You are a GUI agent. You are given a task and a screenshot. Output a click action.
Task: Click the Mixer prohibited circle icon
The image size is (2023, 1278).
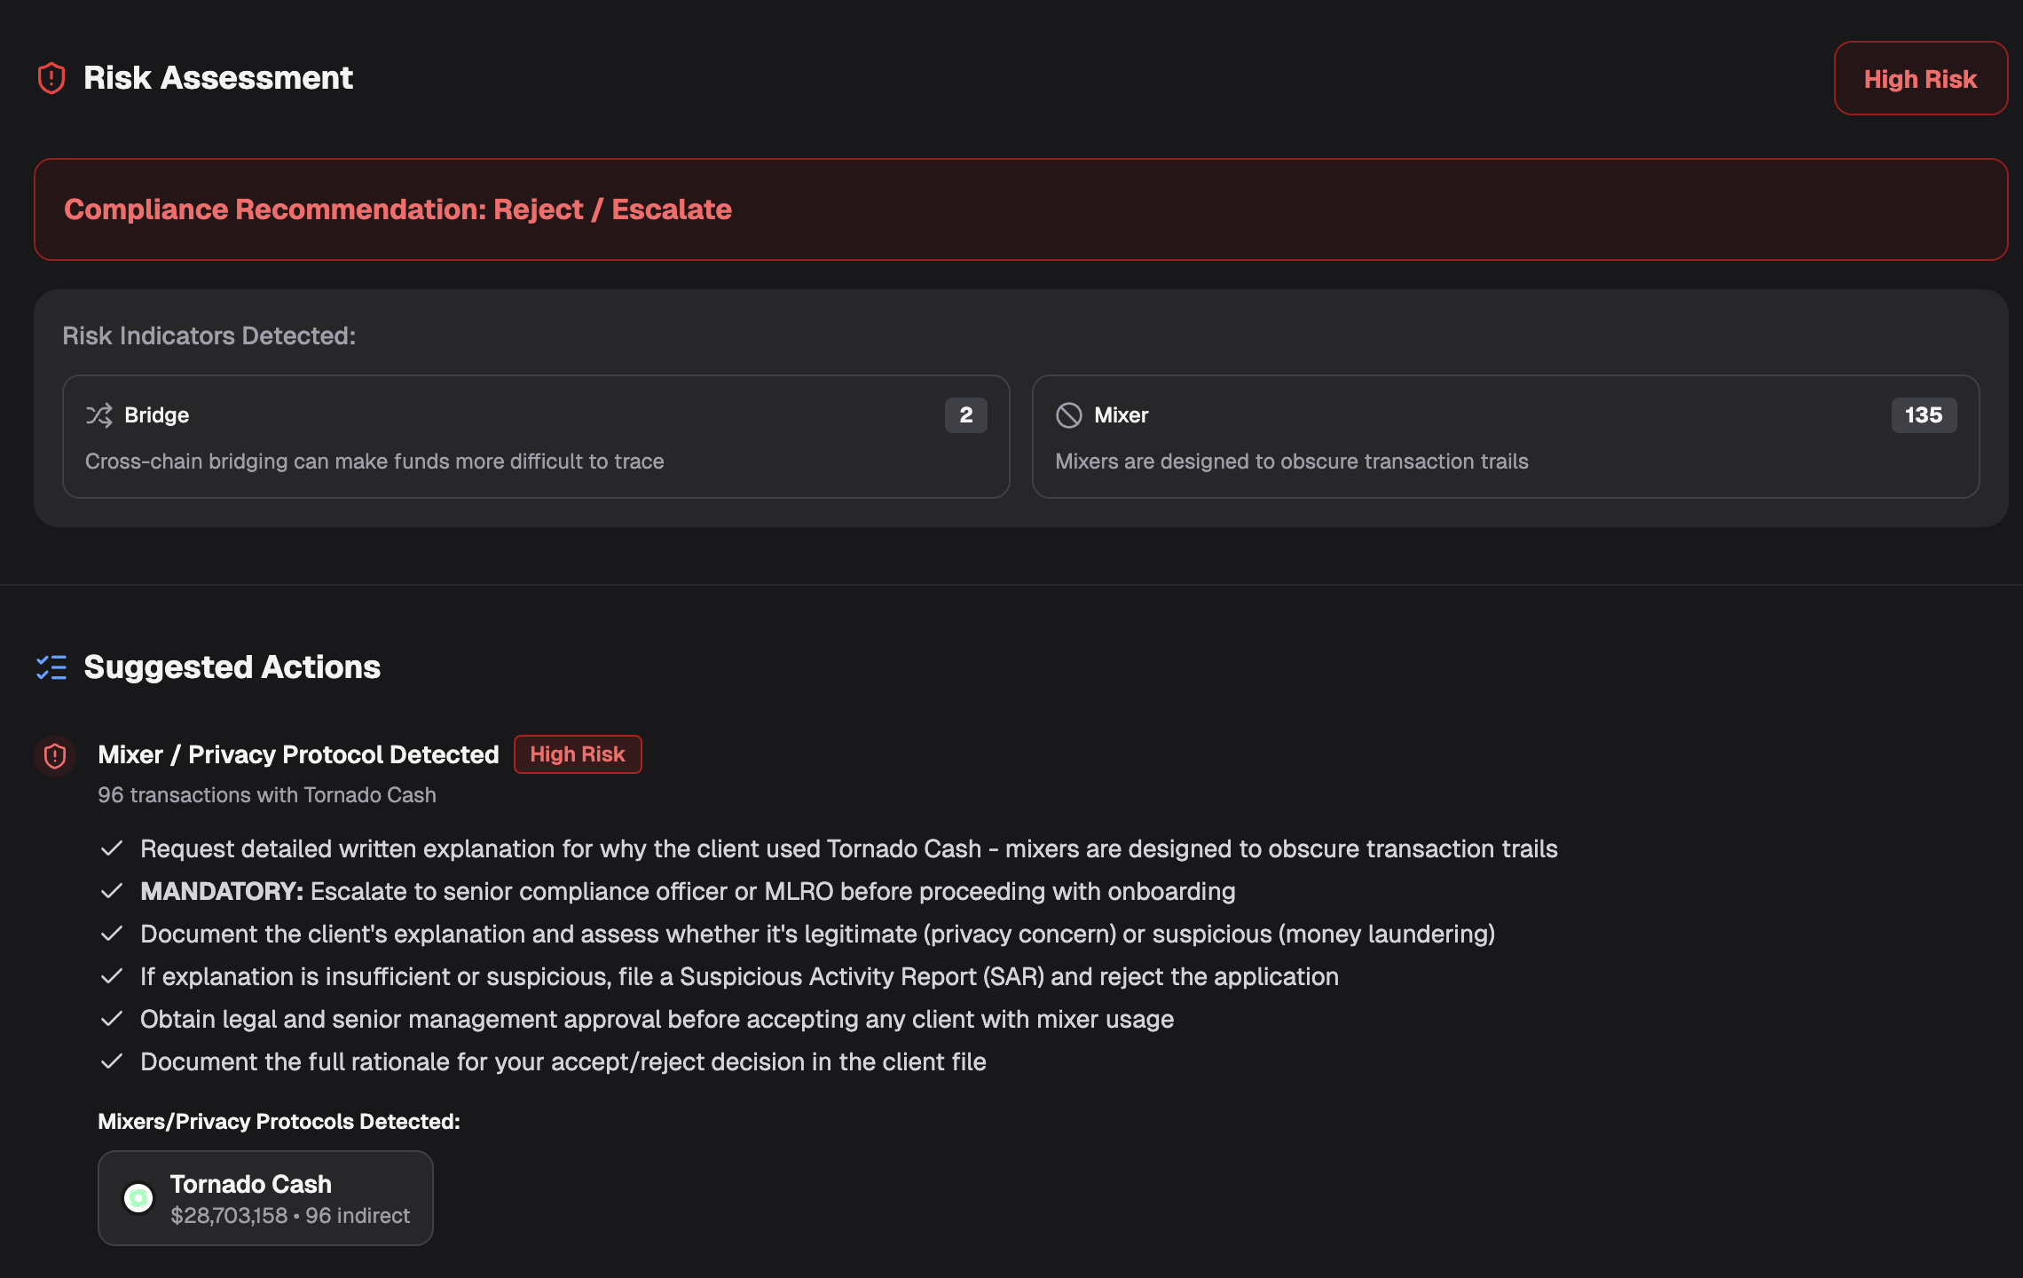(1068, 415)
